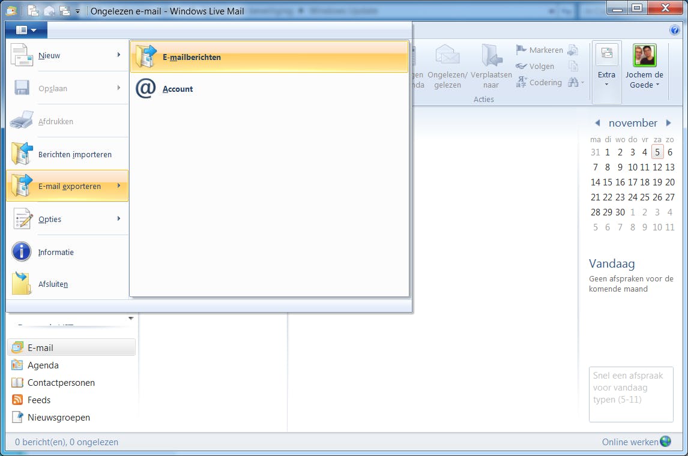
Task: Click the Feeds RSS icon
Action: [17, 400]
